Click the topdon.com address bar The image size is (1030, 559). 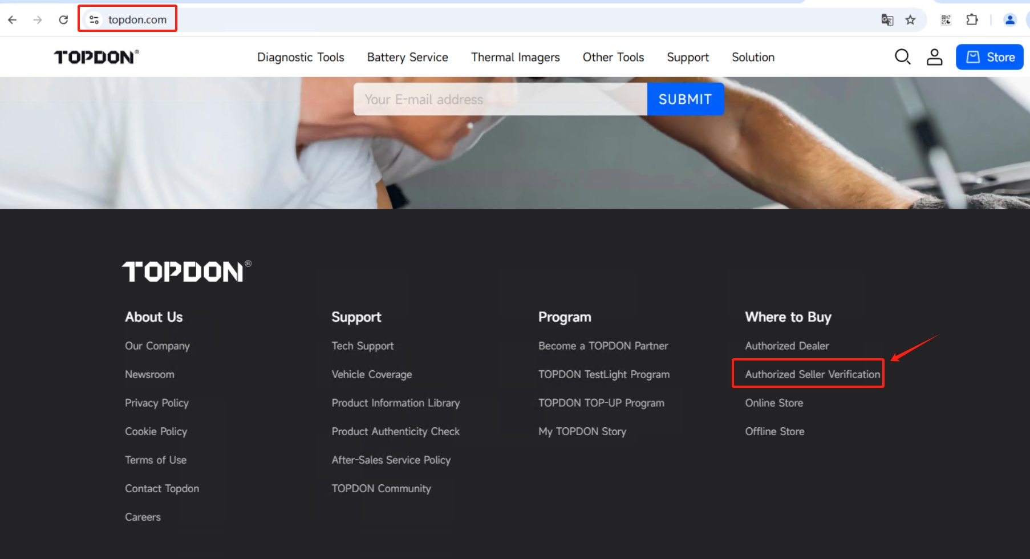tap(137, 19)
